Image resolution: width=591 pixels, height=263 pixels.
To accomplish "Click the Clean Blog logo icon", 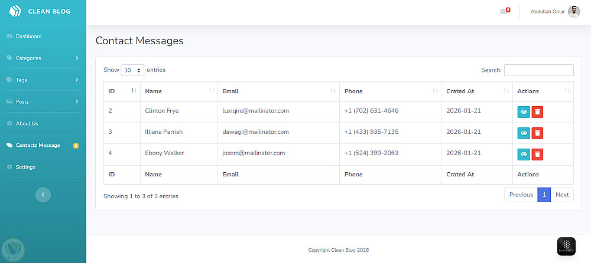I will click(15, 11).
